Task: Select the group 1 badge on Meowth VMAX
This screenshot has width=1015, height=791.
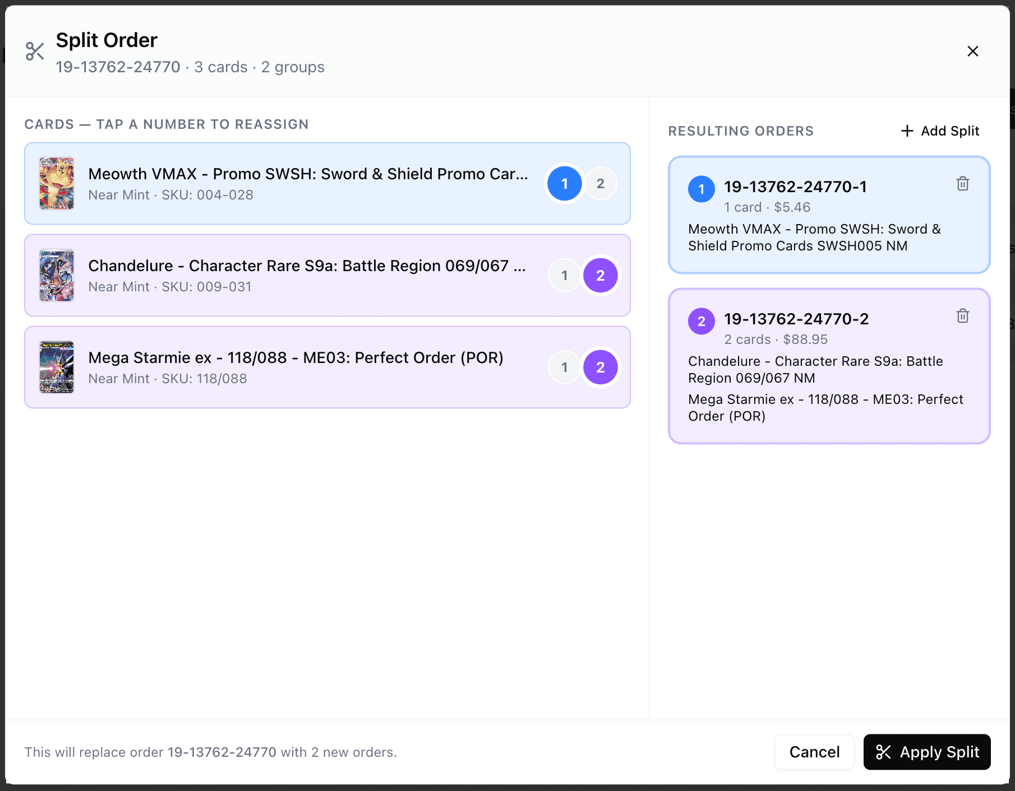Action: coord(564,183)
